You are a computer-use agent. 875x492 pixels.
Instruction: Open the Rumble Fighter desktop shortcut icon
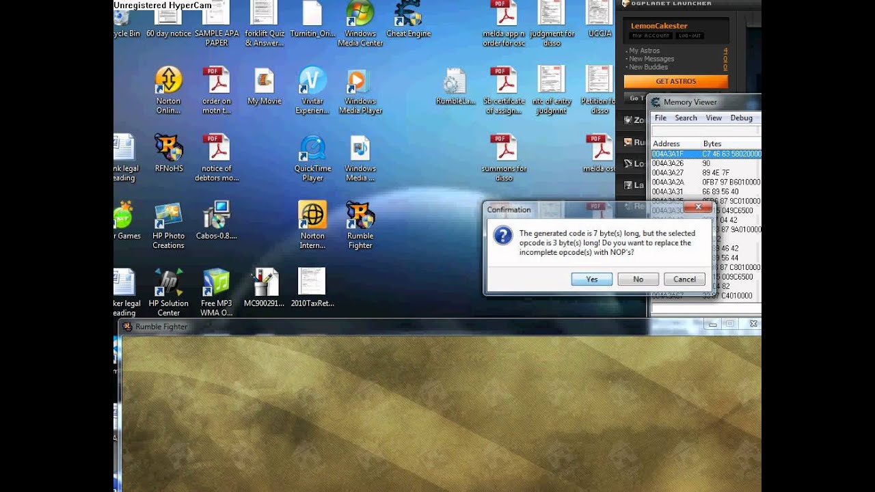360,225
